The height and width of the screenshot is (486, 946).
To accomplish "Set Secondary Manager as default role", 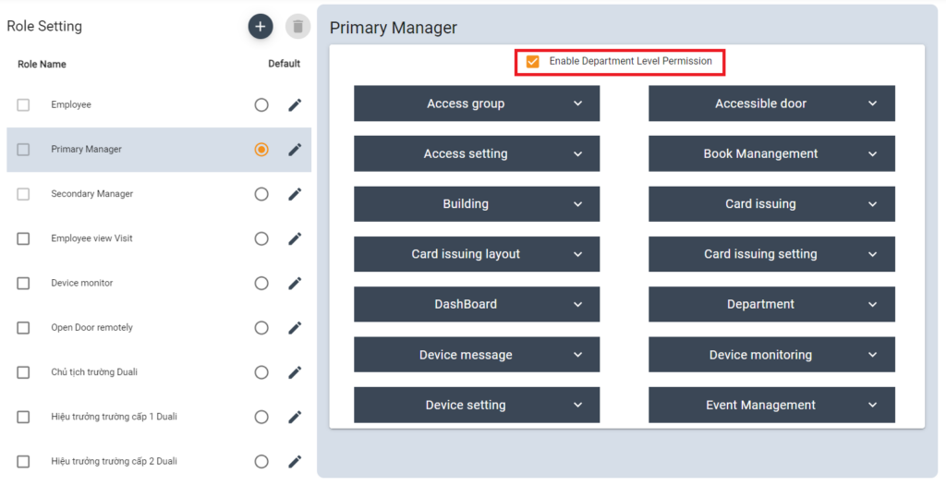I will pyautogui.click(x=261, y=194).
